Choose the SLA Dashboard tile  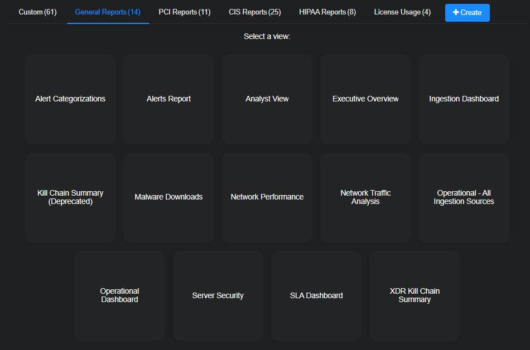click(316, 295)
